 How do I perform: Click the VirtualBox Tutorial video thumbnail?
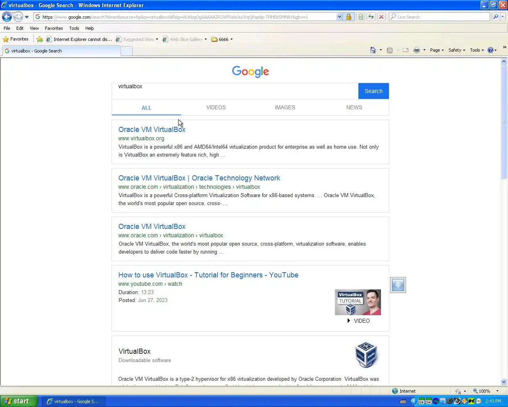tap(358, 302)
